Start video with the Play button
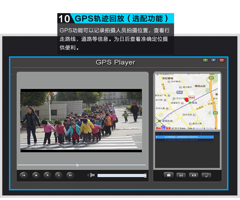Viewport: 240px width, 200px height. [47, 175]
